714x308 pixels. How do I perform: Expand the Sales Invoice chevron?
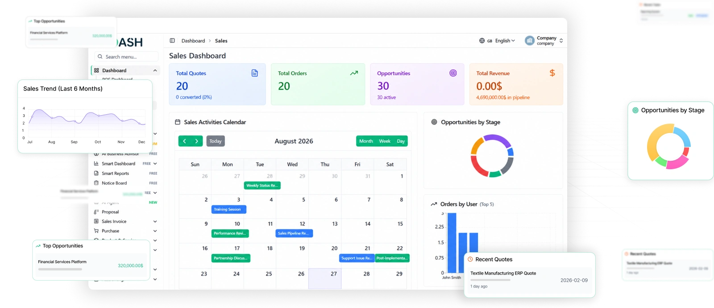[155, 221]
